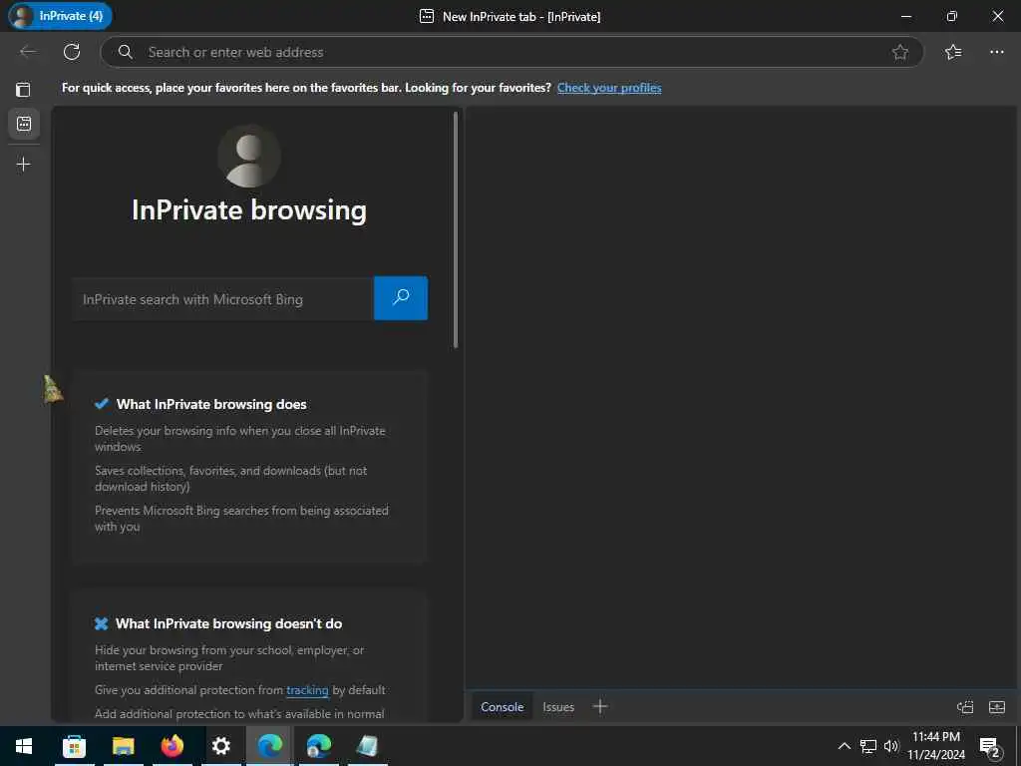Add a DevTools drawer tool with plus

600,707
